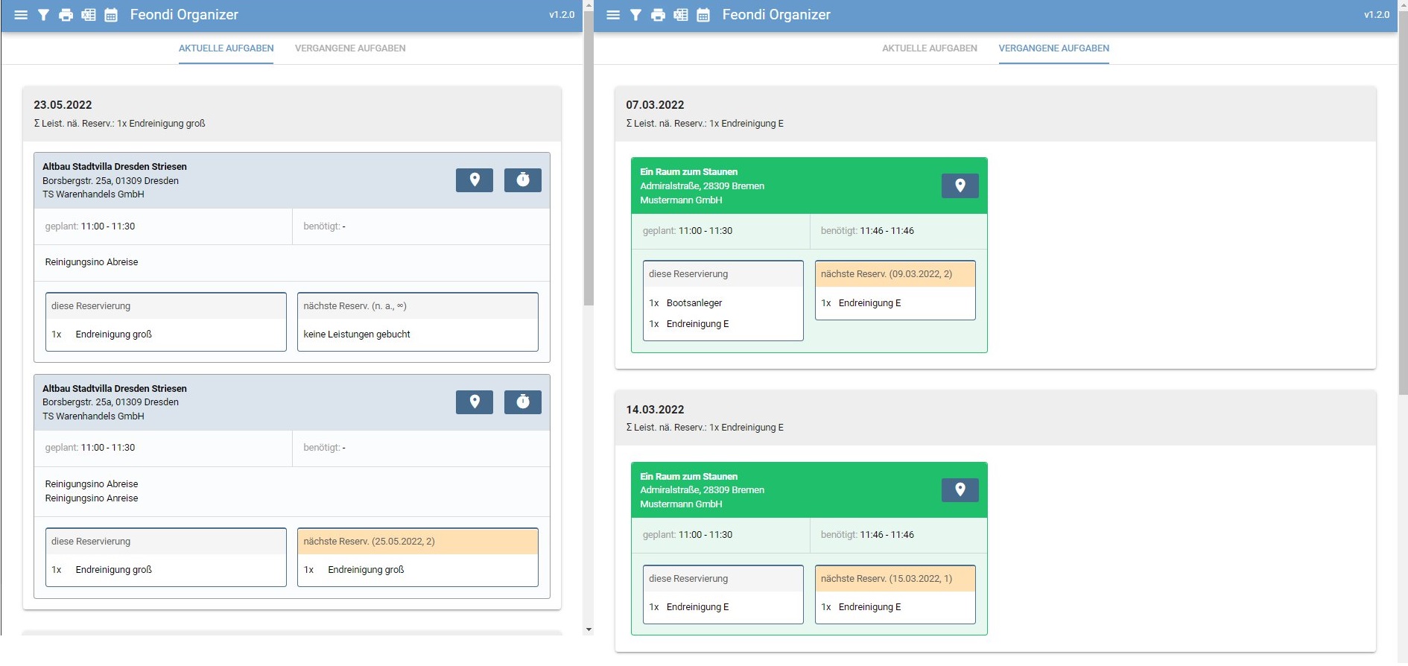
Task: Click print icon in right Feondi window
Action: pos(658,15)
